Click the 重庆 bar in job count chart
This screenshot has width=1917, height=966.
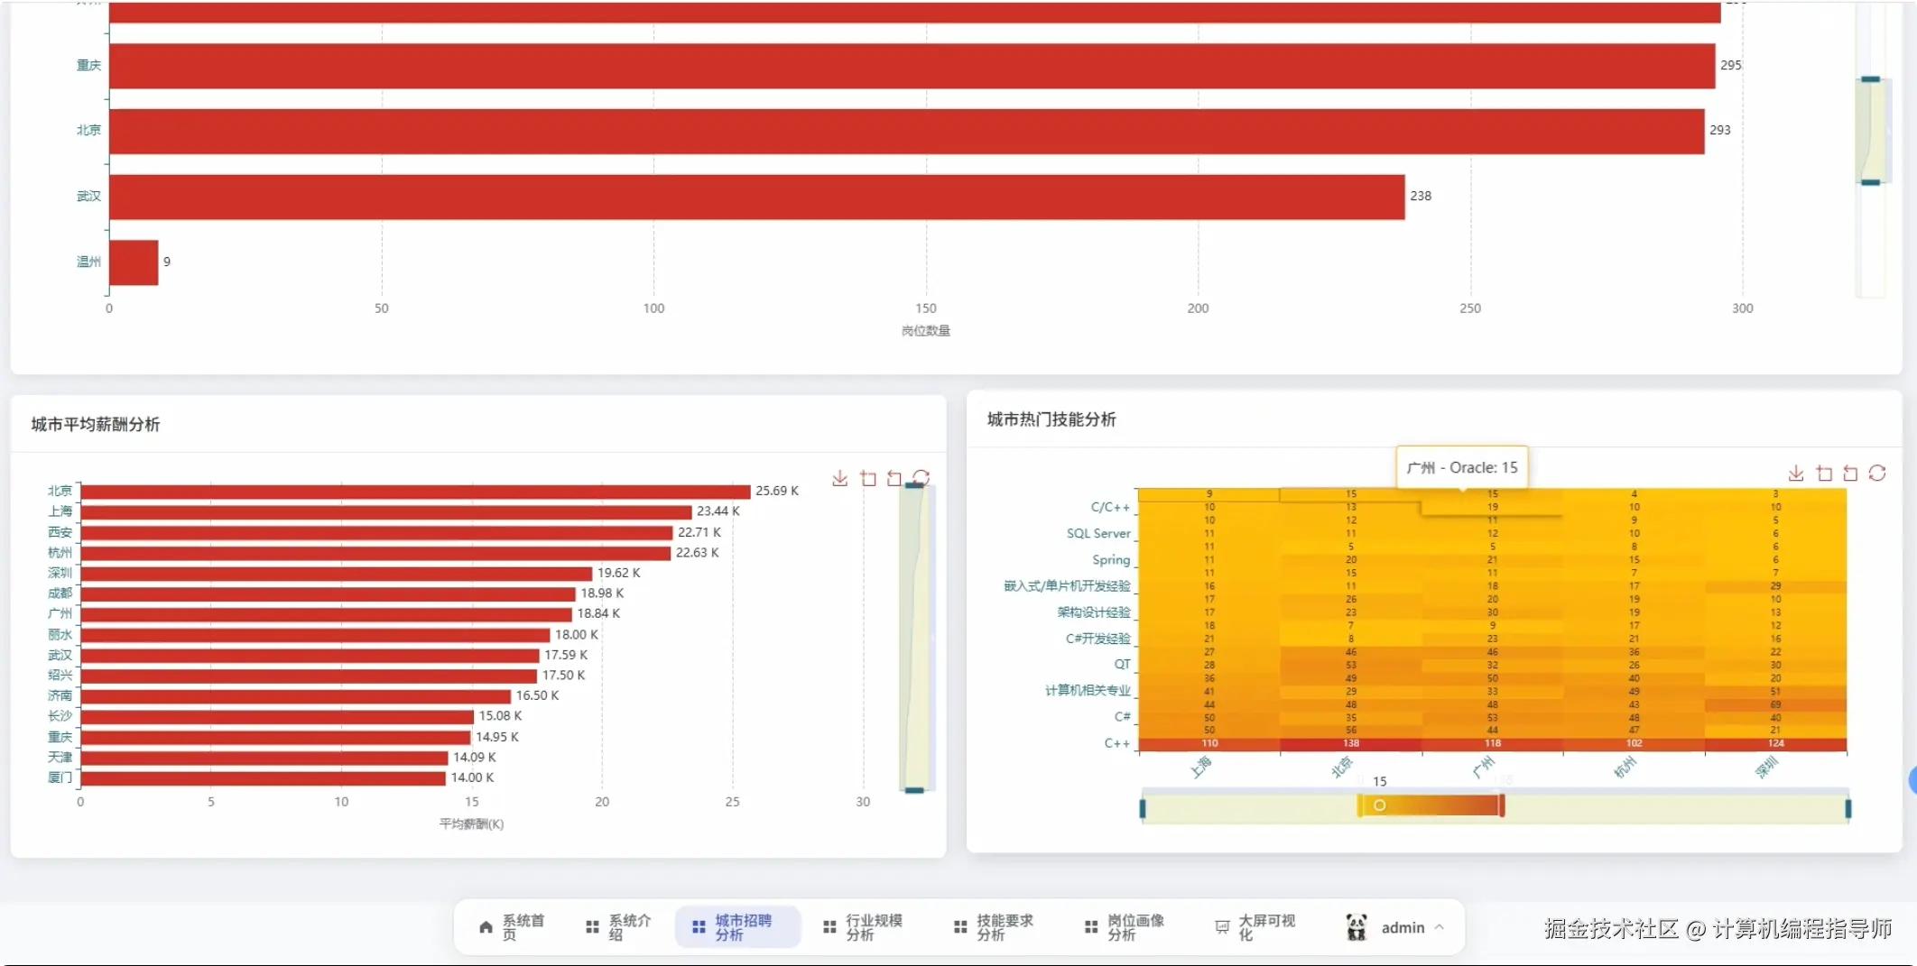[912, 66]
